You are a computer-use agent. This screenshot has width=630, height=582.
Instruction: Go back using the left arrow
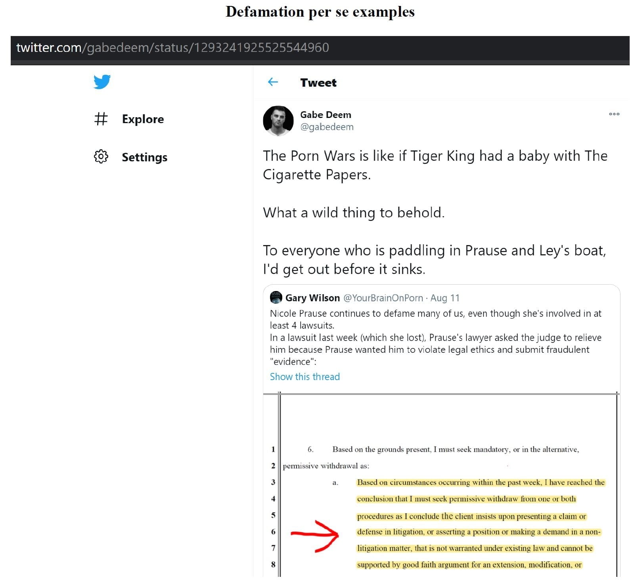click(x=273, y=82)
